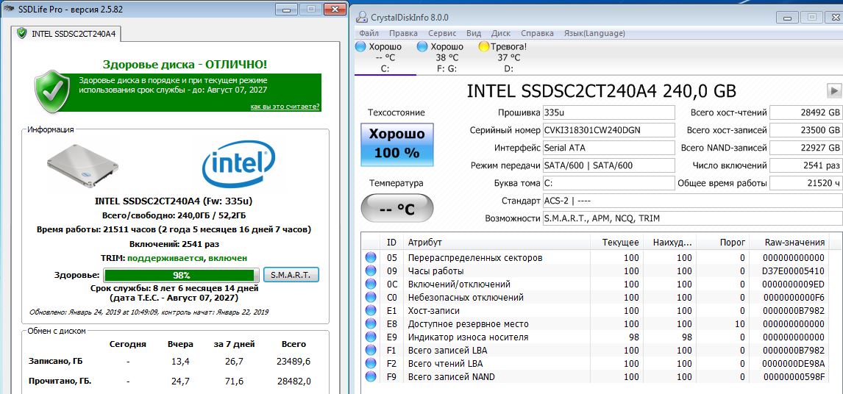
Task: Click status orb of attribute E1 Хост-записи
Action: point(371,310)
